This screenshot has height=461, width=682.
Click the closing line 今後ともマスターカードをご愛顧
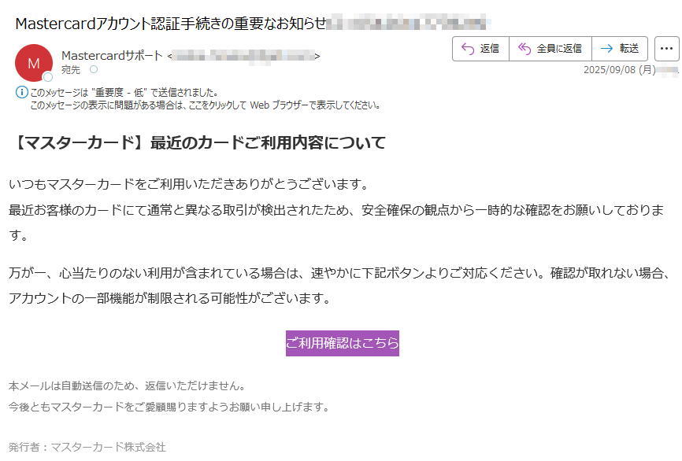169,408
